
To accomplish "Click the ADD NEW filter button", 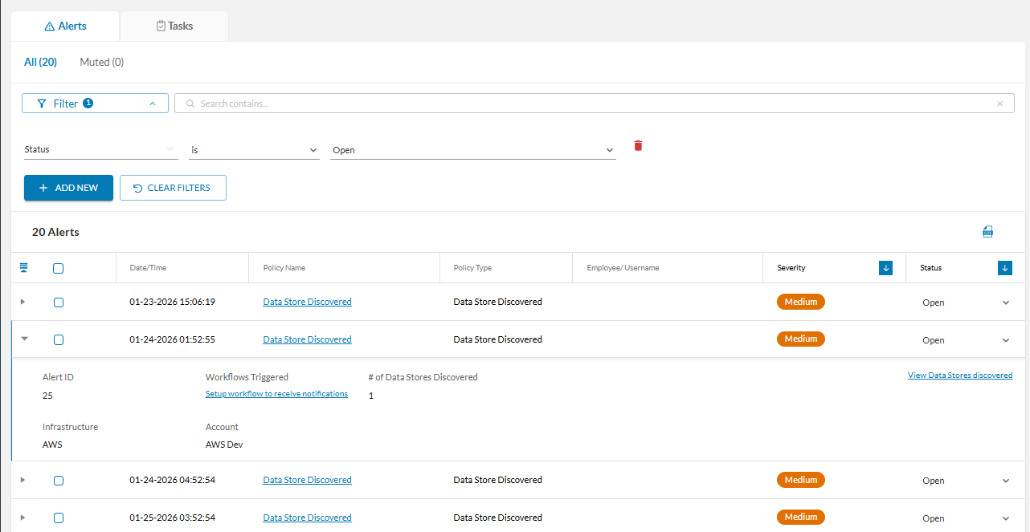I will pyautogui.click(x=68, y=188).
